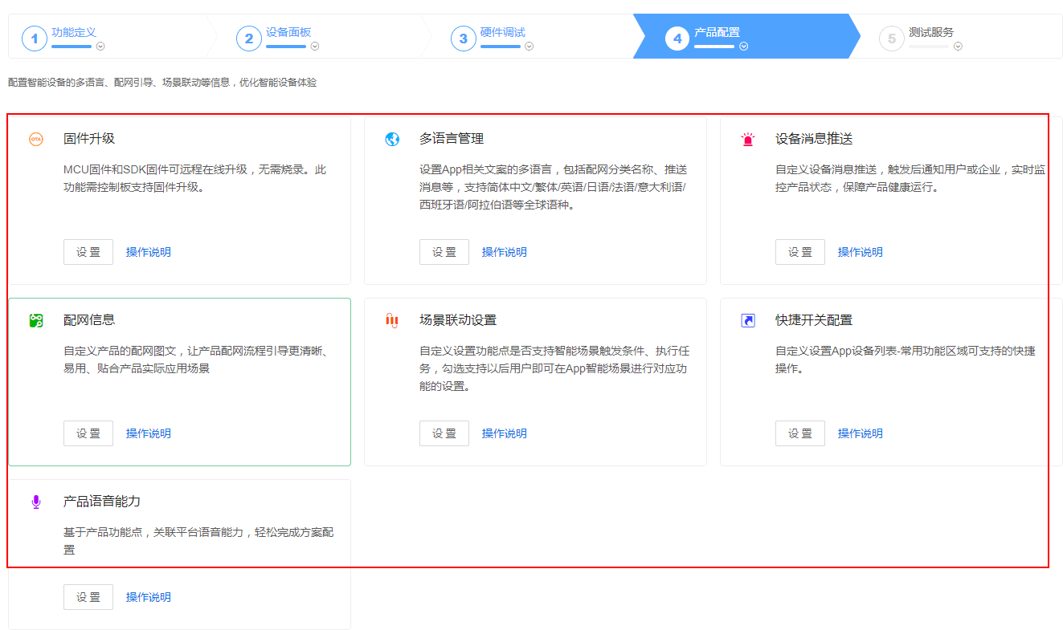Click the description starting 自定义设置功能点是否支持
Image resolution: width=1063 pixels, height=630 pixels.
[554, 368]
